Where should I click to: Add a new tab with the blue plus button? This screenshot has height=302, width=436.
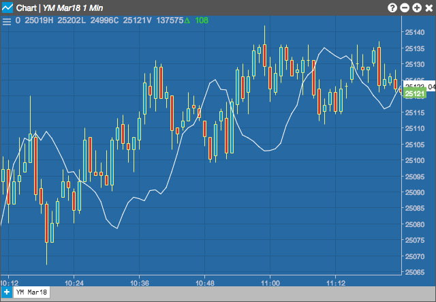[x=7, y=292]
